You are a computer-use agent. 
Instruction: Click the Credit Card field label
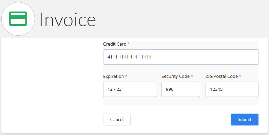115,44
